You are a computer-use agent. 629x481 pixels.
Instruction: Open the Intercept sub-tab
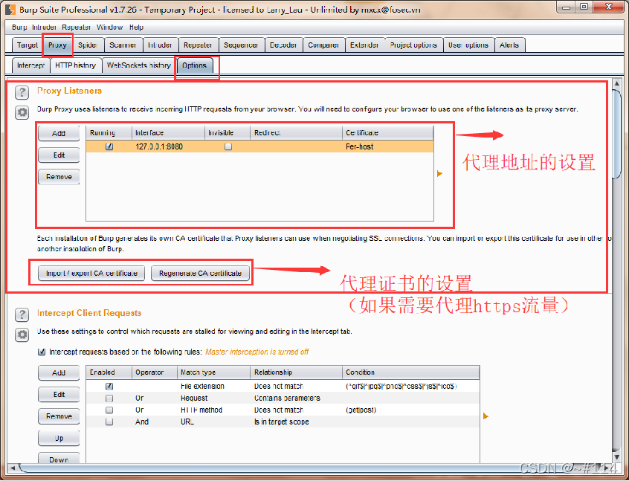(x=30, y=65)
